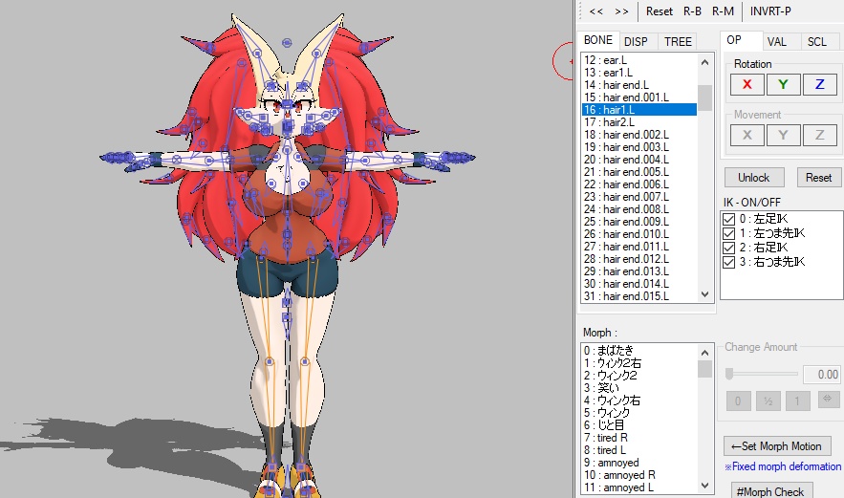Click the Reset button beside Unlock
Screen dimensions: 844x498
[818, 177]
